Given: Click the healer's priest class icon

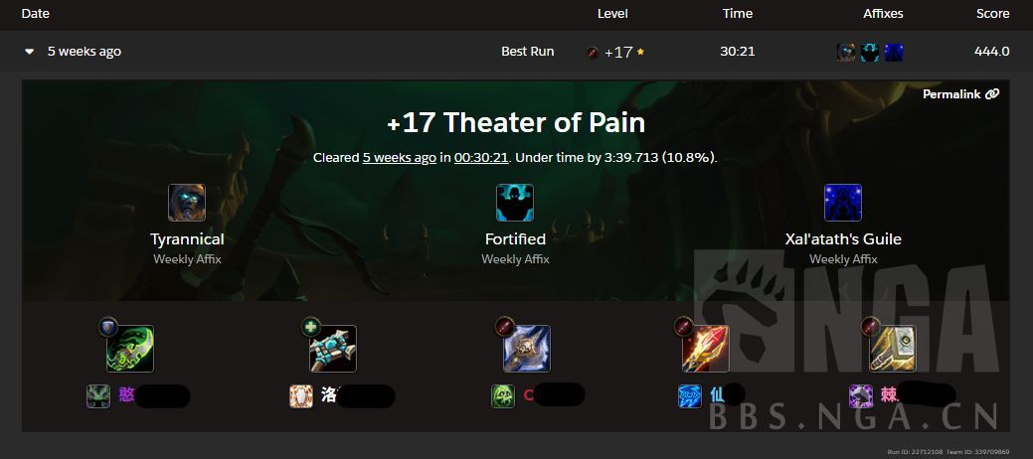Looking at the screenshot, I should click(x=301, y=396).
